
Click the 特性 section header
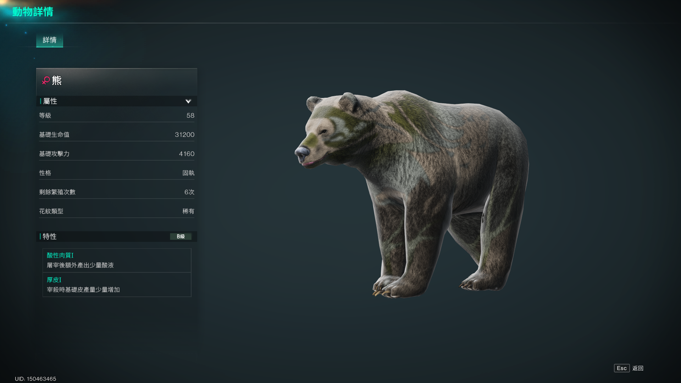point(117,237)
